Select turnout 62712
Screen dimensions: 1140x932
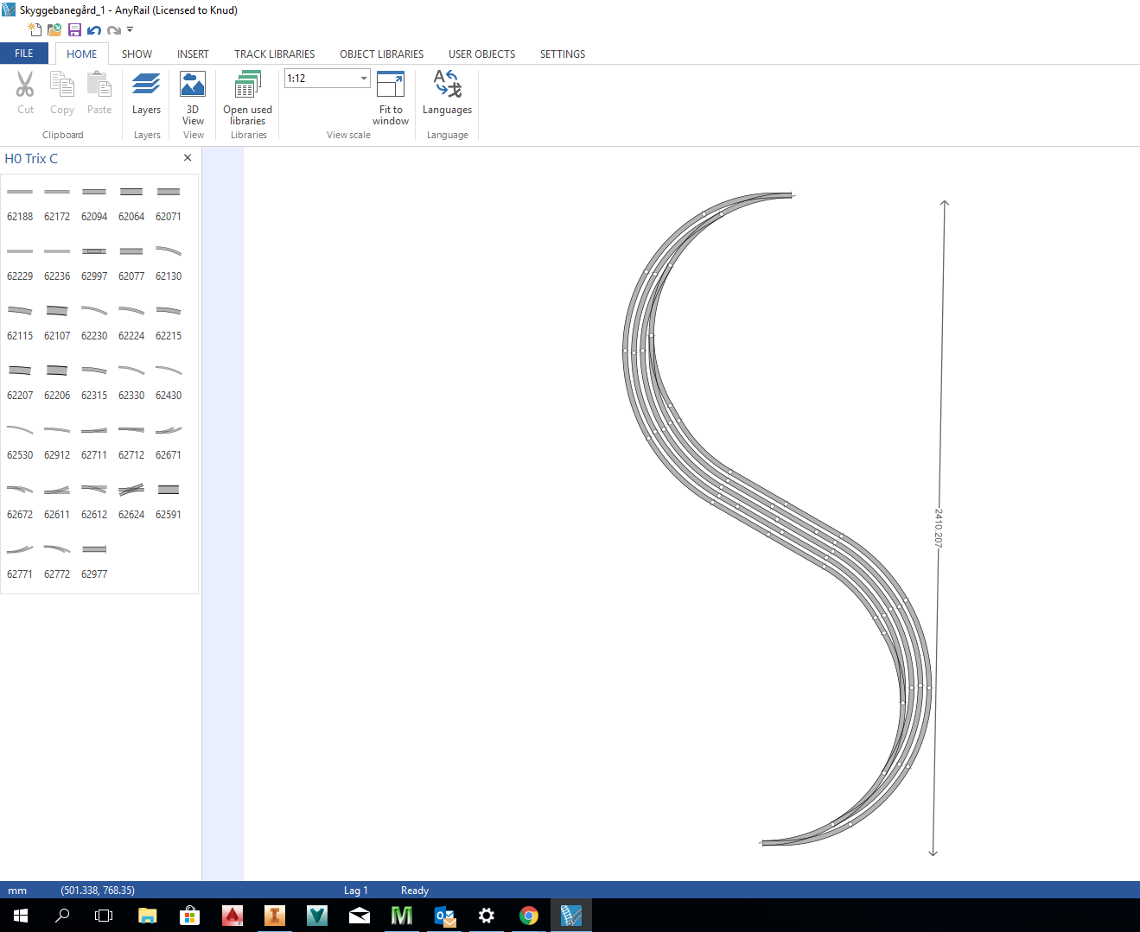click(x=131, y=441)
